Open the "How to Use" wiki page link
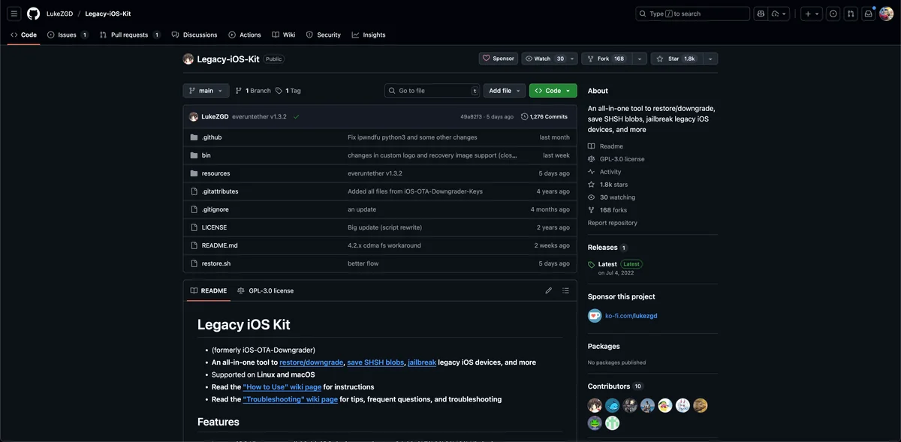901x442 pixels. pos(282,387)
